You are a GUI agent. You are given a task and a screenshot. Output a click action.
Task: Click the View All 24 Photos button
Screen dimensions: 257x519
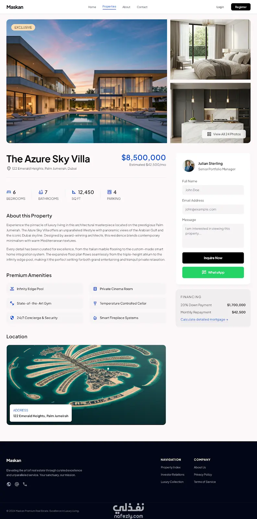[224, 134]
